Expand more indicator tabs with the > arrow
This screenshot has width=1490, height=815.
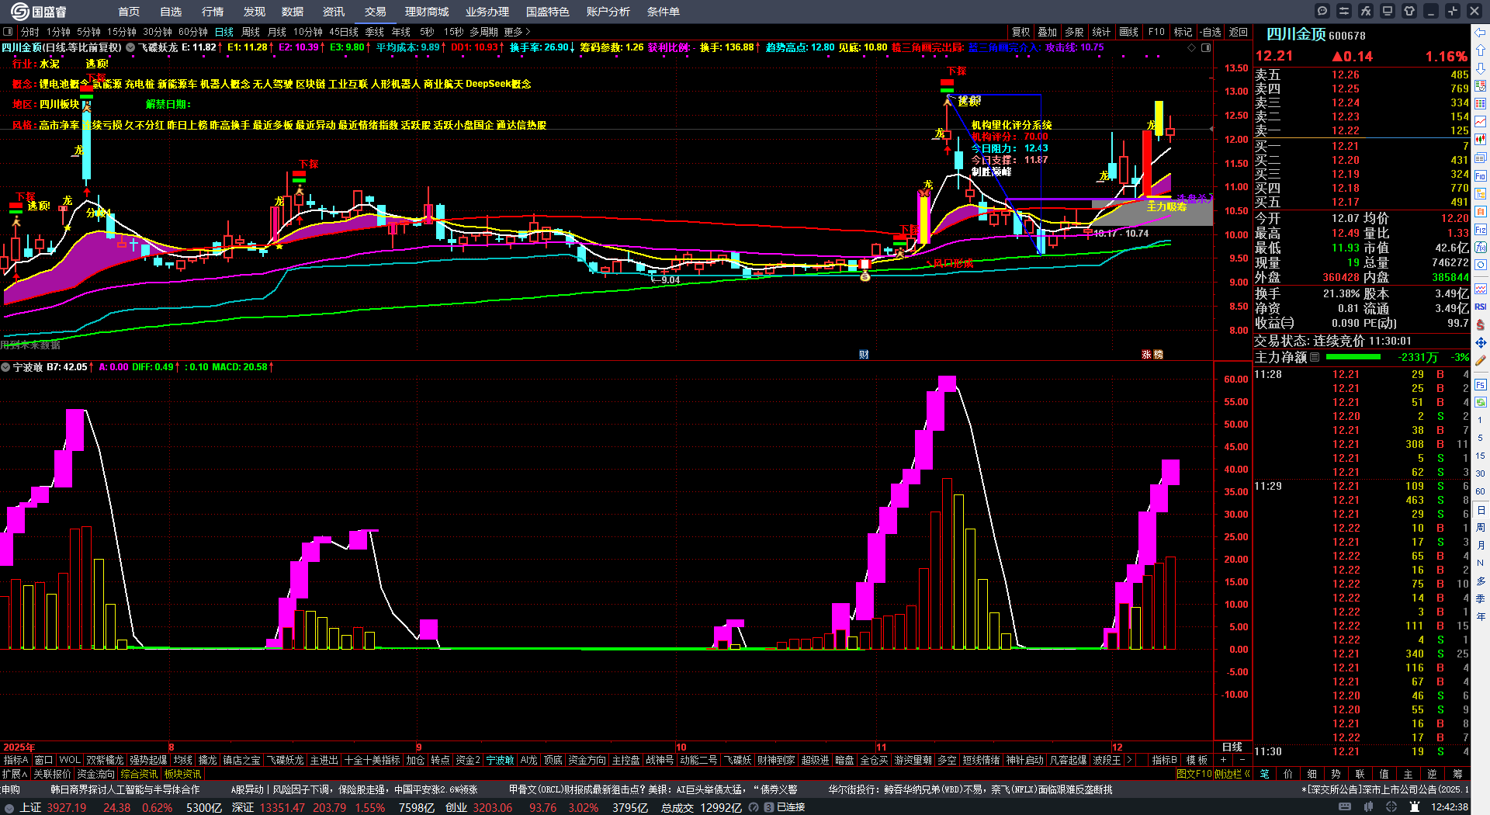1129,760
